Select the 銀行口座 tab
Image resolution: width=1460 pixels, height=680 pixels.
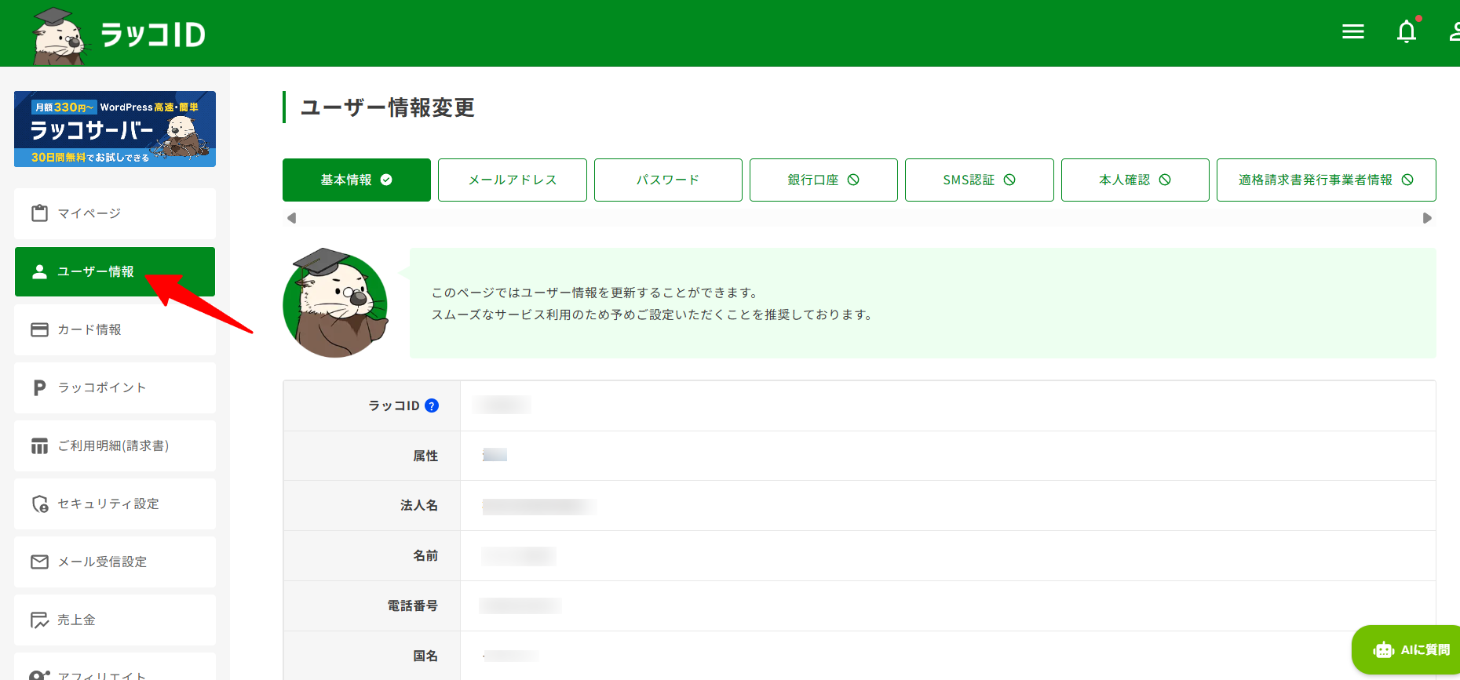pos(823,180)
